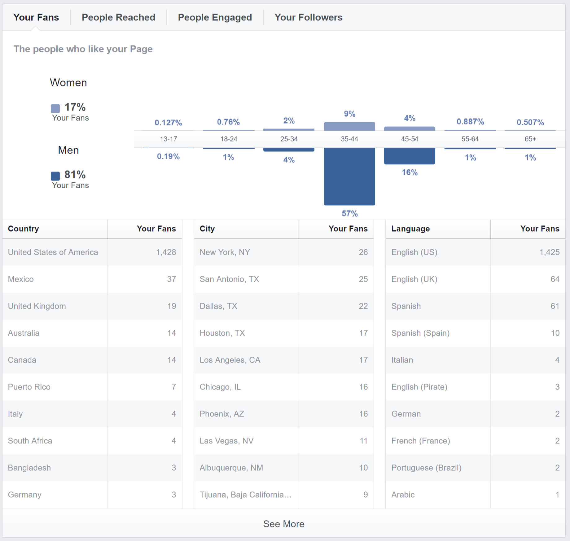The image size is (570, 541).
Task: Click the women 35-44 bar at 9%
Action: [x=349, y=126]
